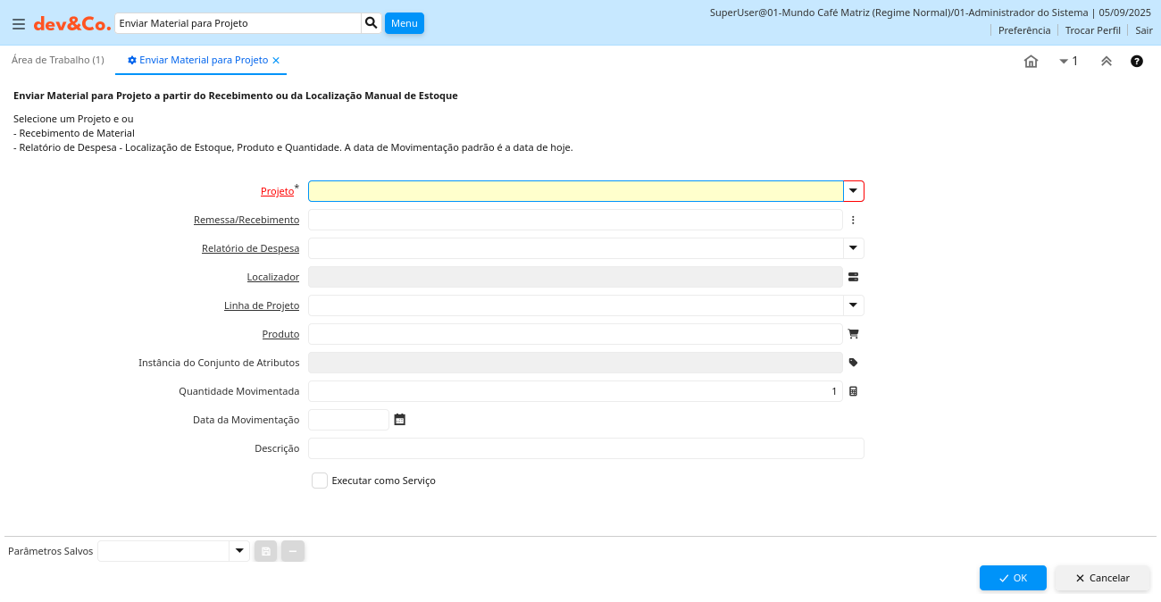Click into the Descrição text field
Viewport: 1161px width, 602px height.
point(586,448)
